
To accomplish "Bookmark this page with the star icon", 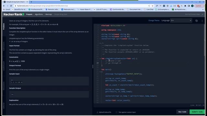I will click(153, 6).
